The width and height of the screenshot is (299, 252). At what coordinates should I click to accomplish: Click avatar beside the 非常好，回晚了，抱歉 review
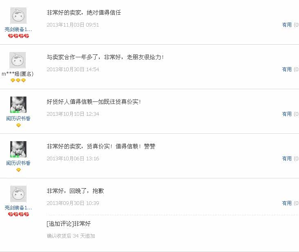pyautogui.click(x=18, y=194)
